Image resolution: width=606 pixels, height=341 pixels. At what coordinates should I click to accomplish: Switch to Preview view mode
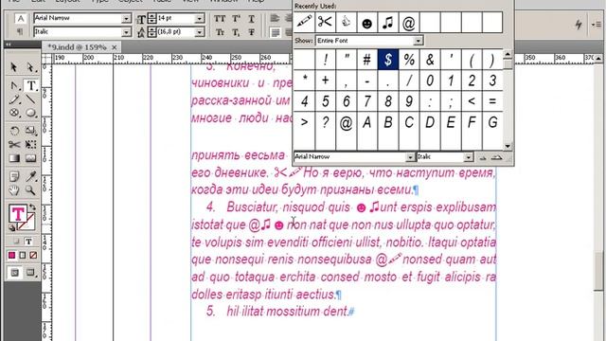click(x=30, y=273)
